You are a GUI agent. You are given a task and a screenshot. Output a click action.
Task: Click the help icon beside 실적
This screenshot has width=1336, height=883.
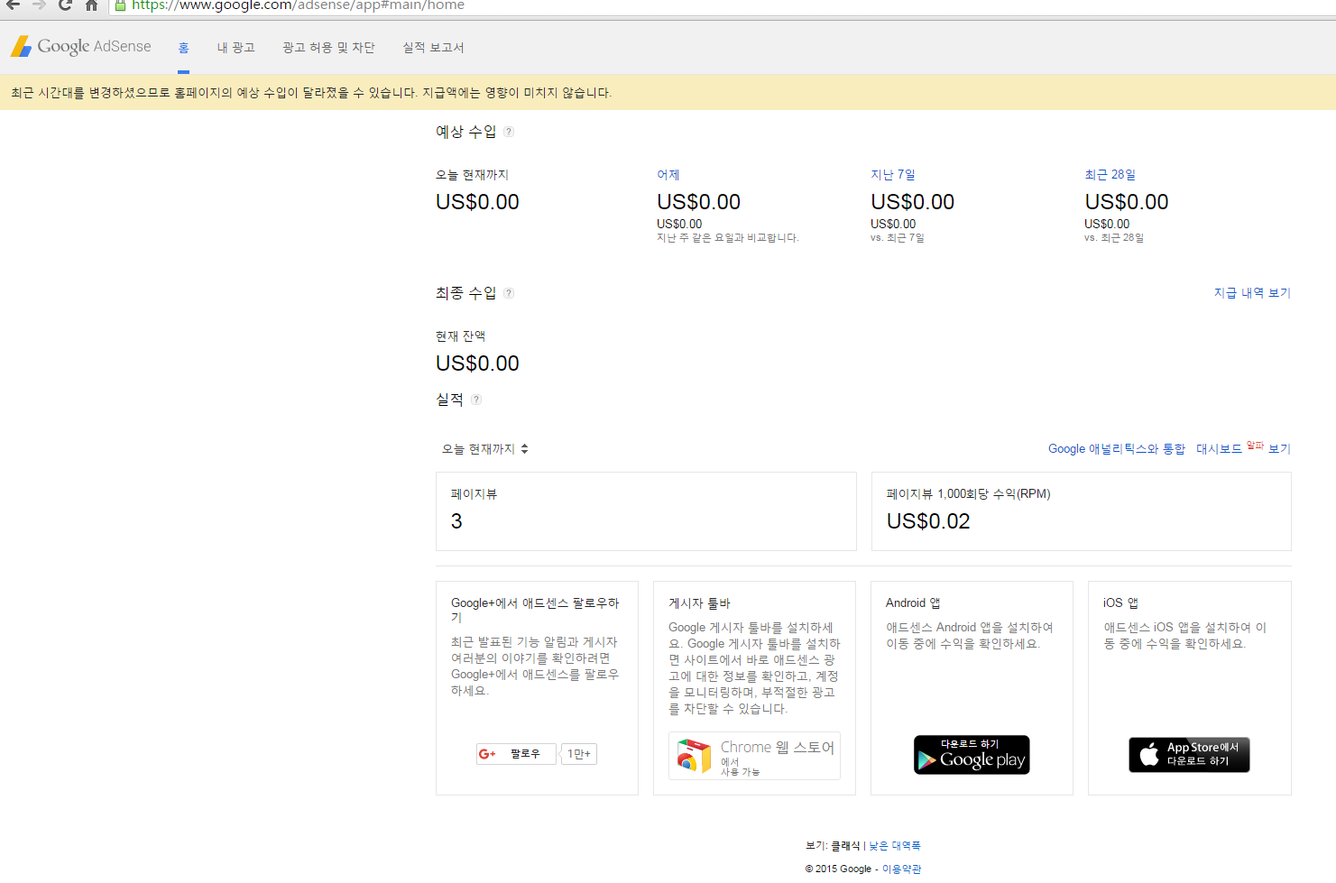click(x=476, y=400)
